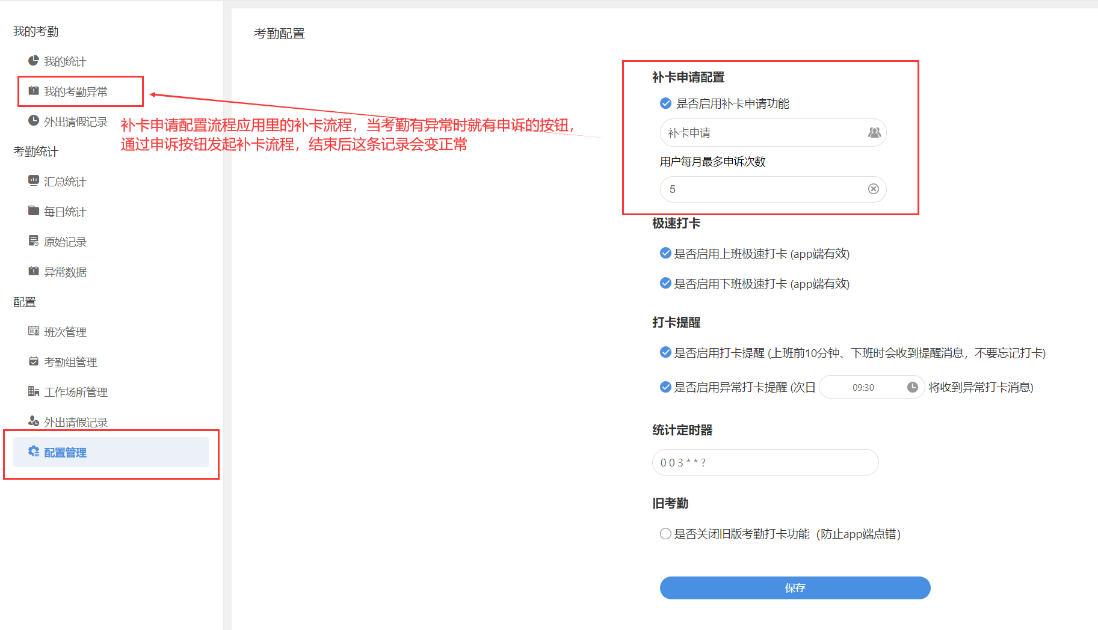
Task: Click the 打卡提醒 heading
Action: pos(676,322)
